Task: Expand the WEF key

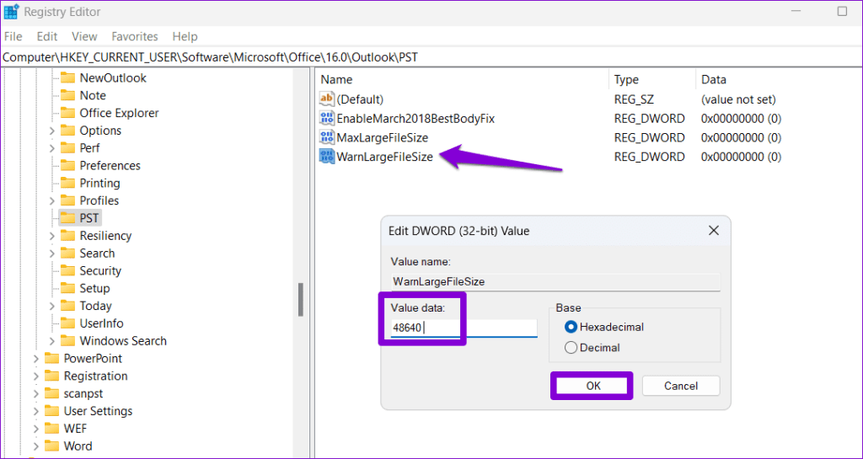Action: (35, 429)
